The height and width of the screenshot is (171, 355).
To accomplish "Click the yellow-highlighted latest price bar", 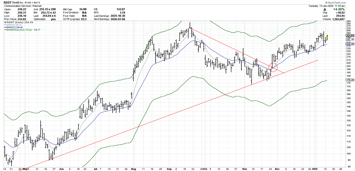I will click(x=326, y=37).
